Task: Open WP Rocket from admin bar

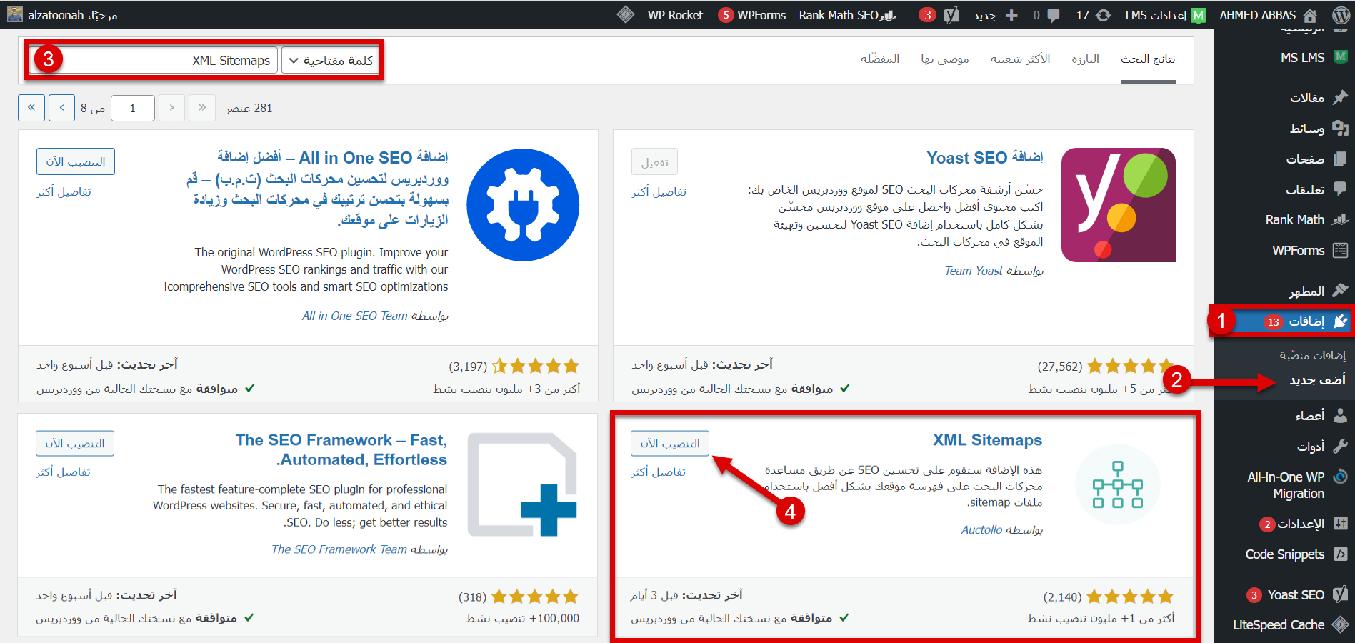Action: tap(674, 15)
